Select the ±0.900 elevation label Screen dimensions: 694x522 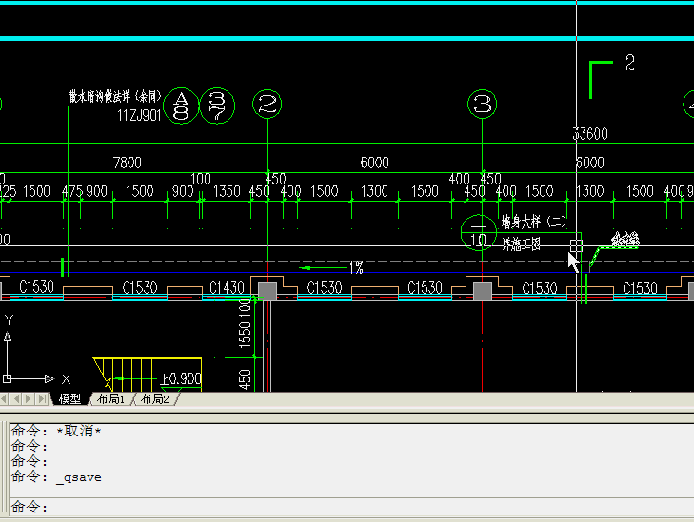tap(181, 378)
